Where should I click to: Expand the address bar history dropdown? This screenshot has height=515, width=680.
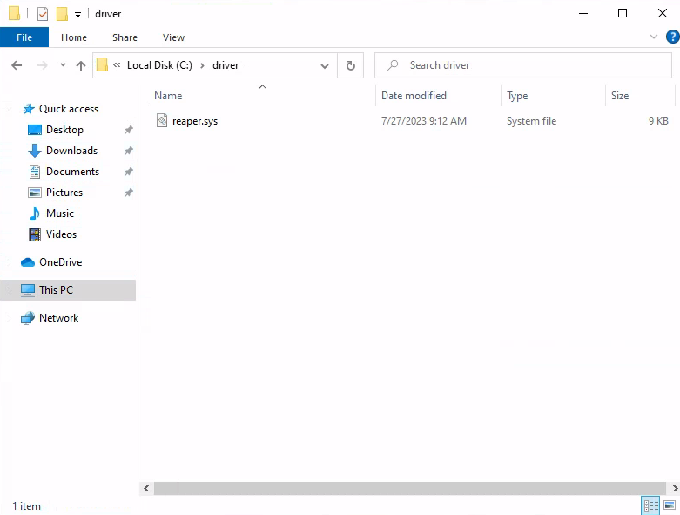pyautogui.click(x=325, y=66)
